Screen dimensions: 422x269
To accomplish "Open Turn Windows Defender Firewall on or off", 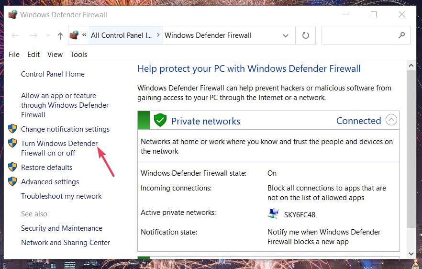I will [59, 148].
